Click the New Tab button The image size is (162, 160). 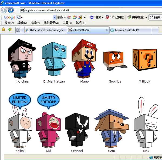pyautogui.click(x=155, y=30)
